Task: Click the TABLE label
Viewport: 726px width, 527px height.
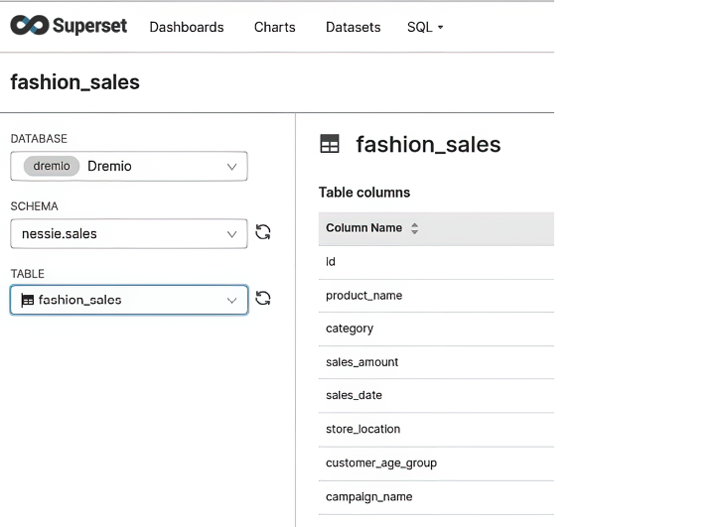Action: tap(28, 274)
